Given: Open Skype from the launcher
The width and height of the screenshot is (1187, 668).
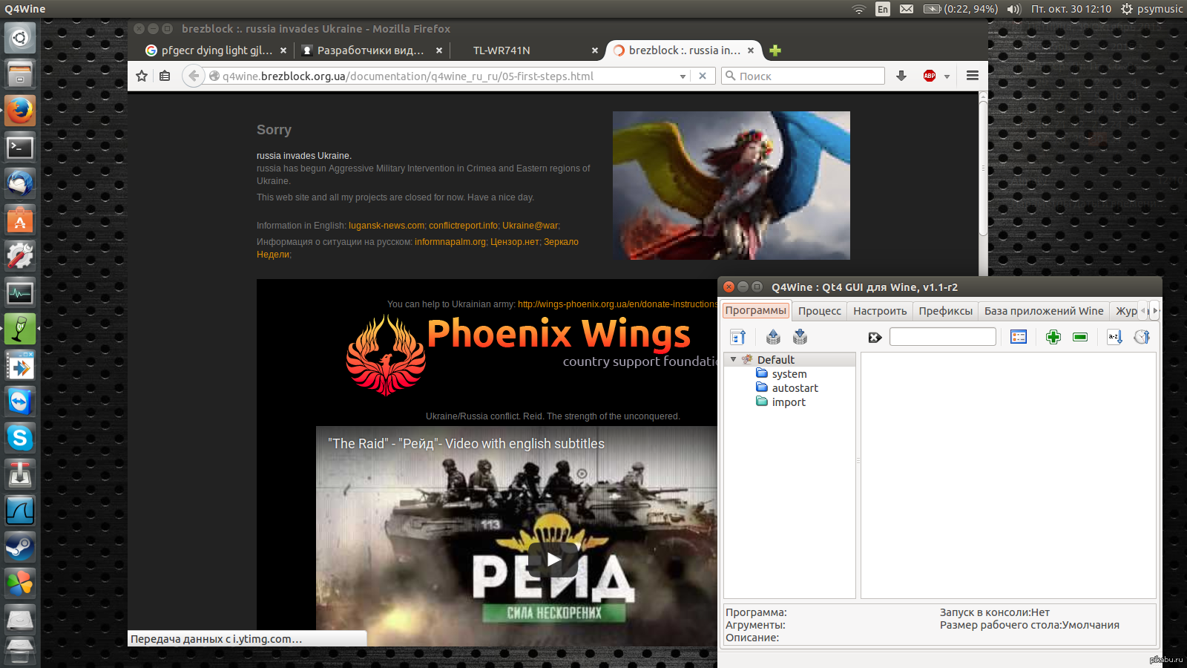Looking at the screenshot, I should coord(20,438).
